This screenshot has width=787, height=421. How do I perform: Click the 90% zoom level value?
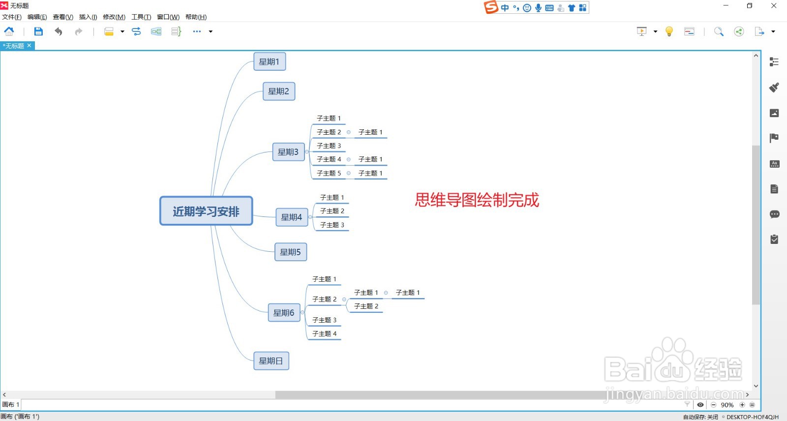point(727,405)
